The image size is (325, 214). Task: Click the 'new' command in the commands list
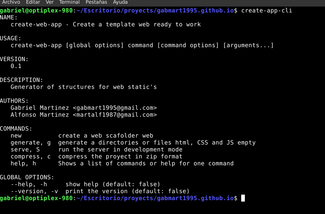click(x=16, y=136)
